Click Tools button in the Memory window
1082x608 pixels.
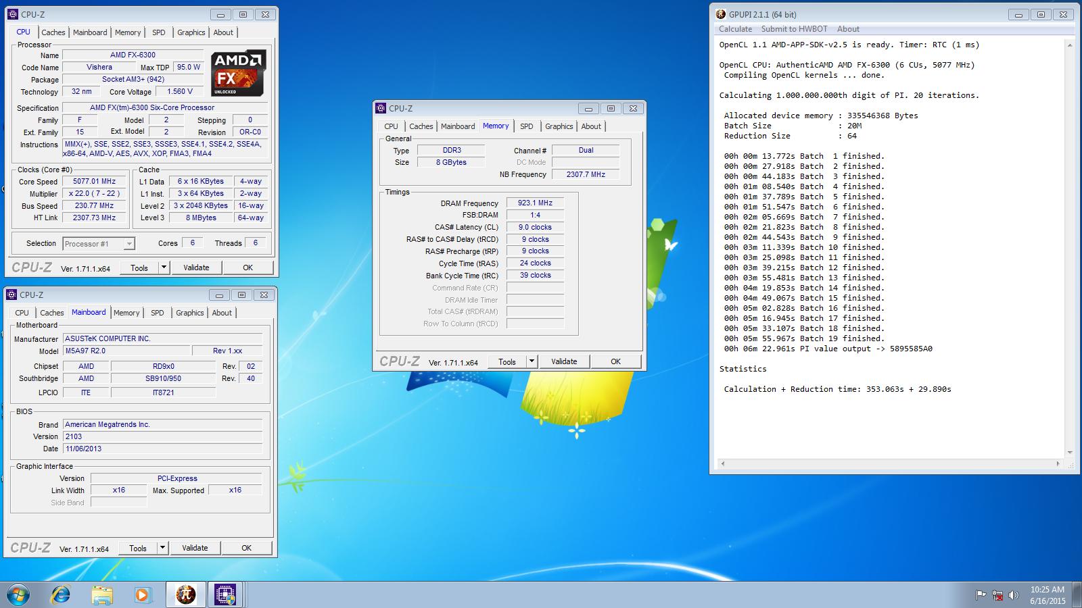[507, 361]
